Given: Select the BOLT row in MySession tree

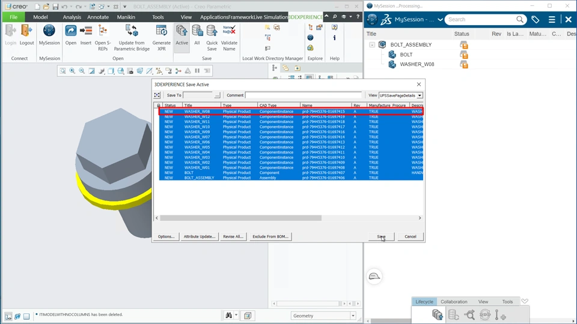Looking at the screenshot, I should tap(406, 55).
